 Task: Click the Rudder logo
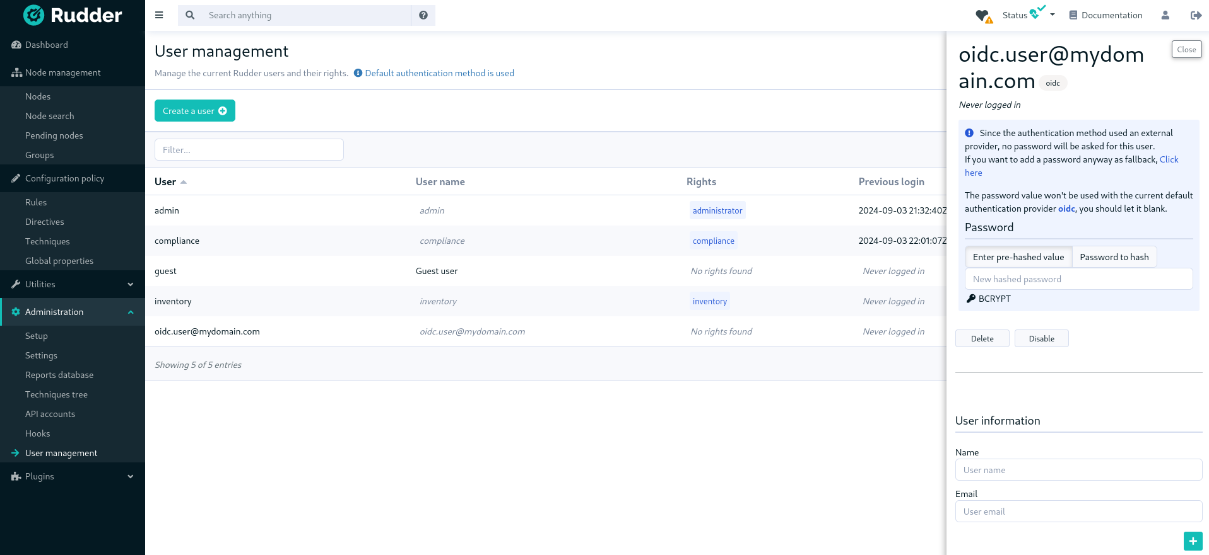point(73,15)
